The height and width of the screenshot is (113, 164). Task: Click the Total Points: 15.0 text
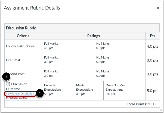click(x=141, y=104)
